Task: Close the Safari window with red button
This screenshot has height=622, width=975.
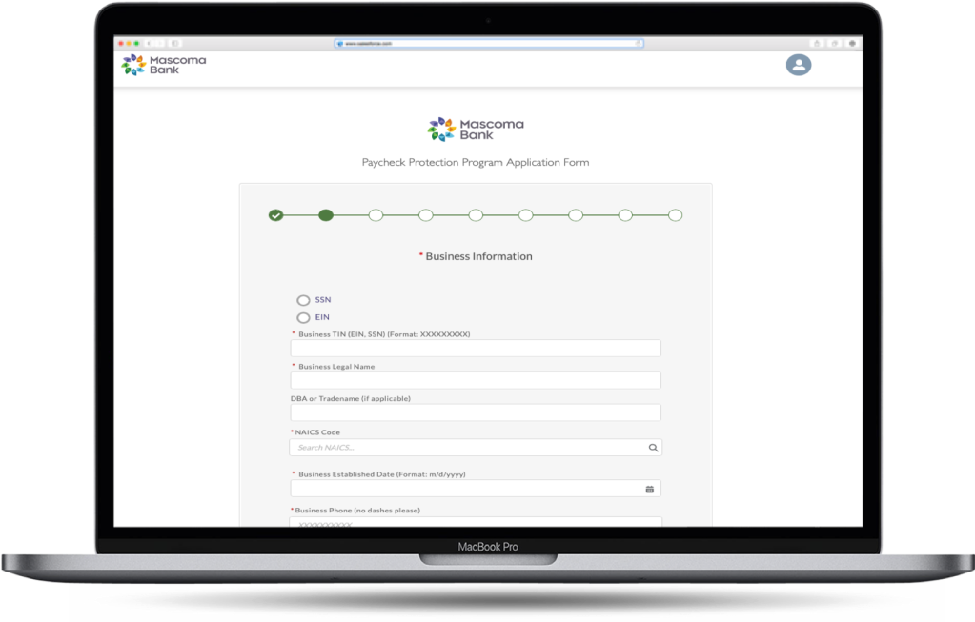Action: click(121, 44)
